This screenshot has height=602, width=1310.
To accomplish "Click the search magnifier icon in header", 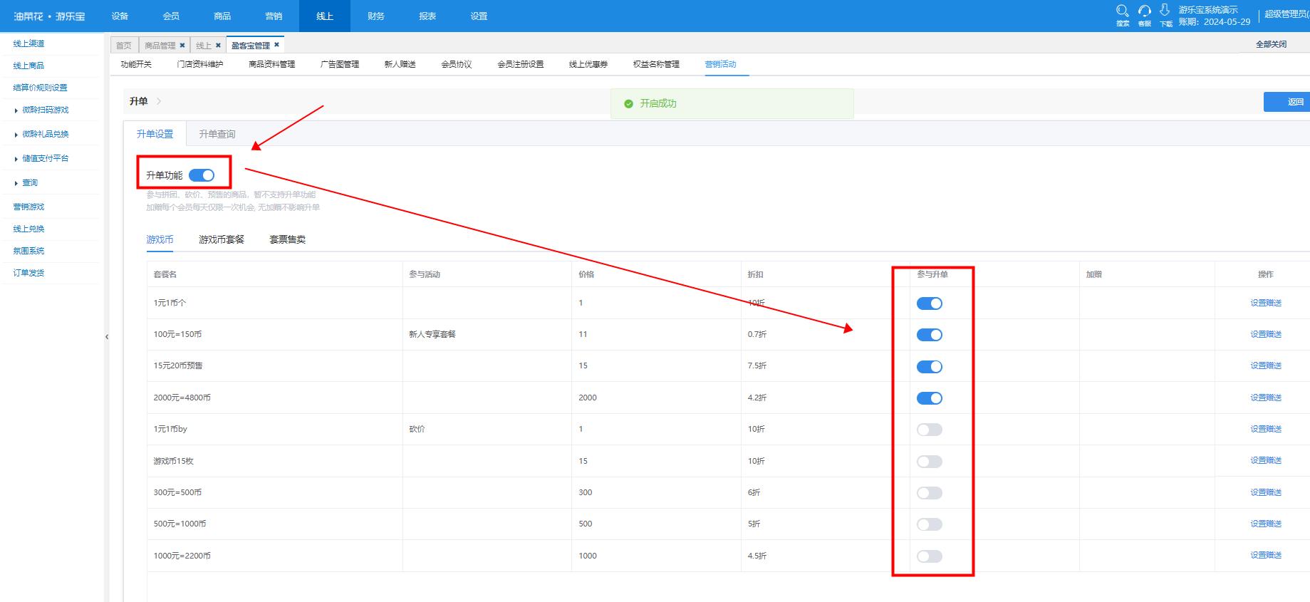I will tap(1123, 11).
